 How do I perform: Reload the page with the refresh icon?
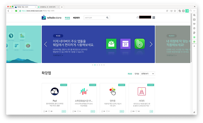(167, 11)
